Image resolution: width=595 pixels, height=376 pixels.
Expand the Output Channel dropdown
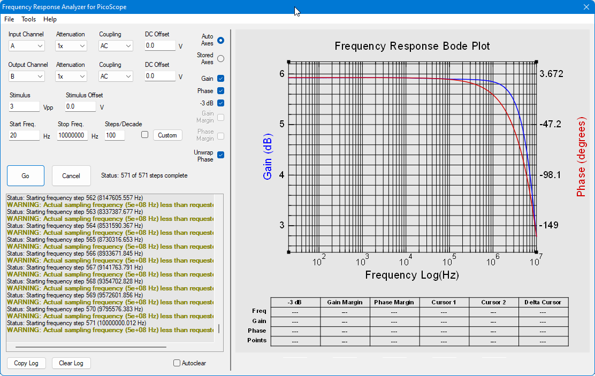pos(26,76)
